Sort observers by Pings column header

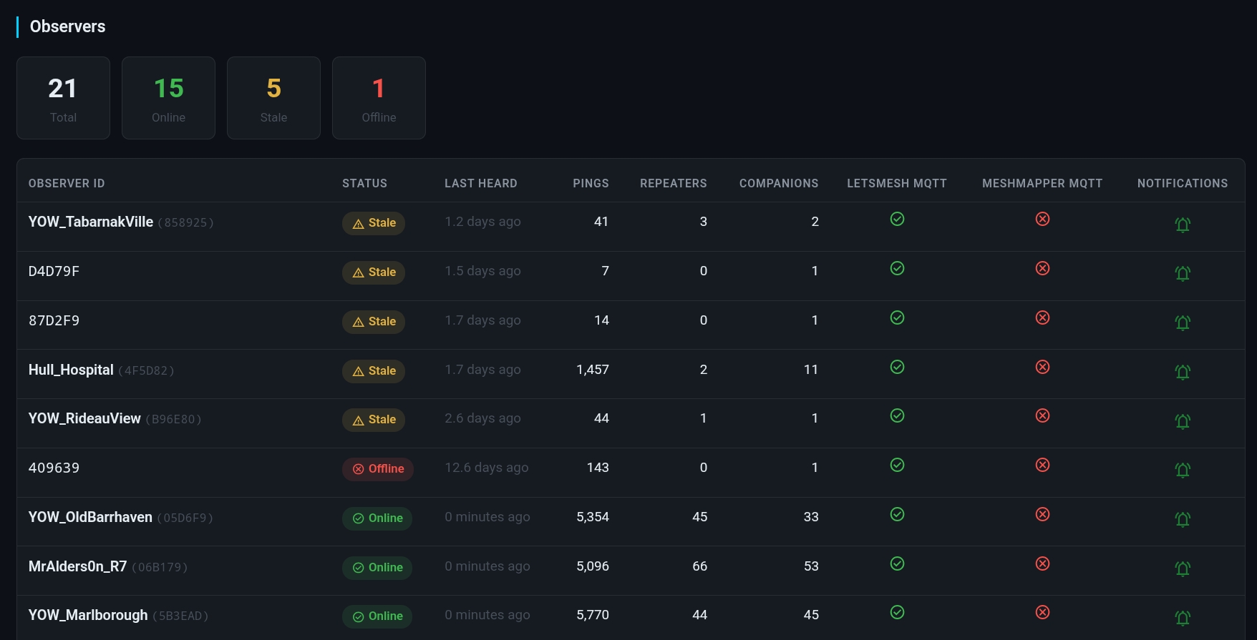[x=590, y=183]
